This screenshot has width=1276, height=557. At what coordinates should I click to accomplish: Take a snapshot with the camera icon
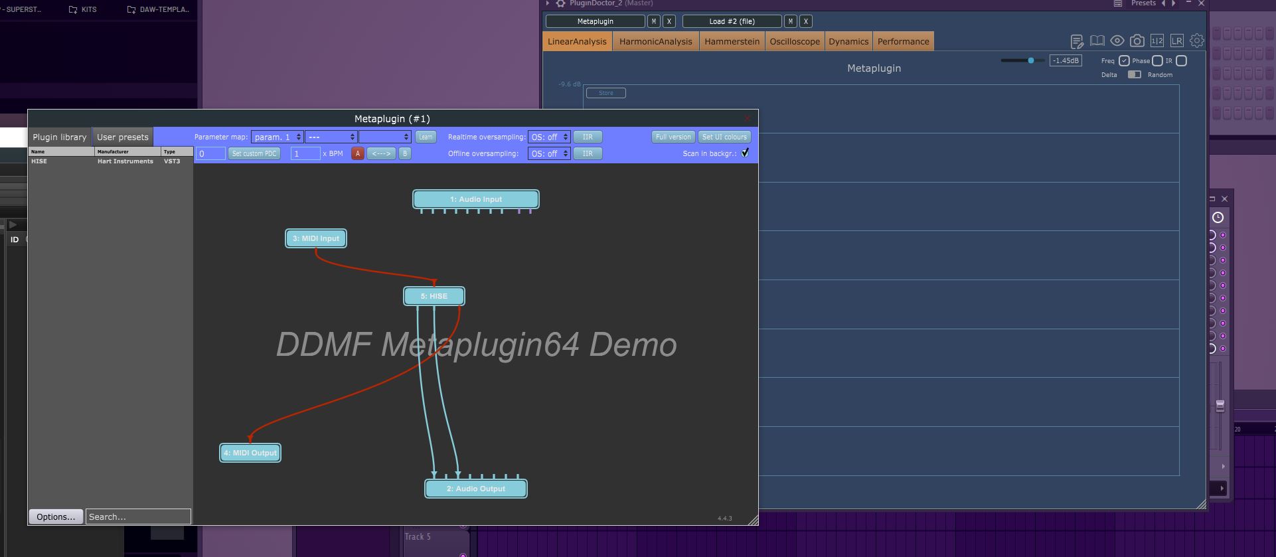(1137, 41)
